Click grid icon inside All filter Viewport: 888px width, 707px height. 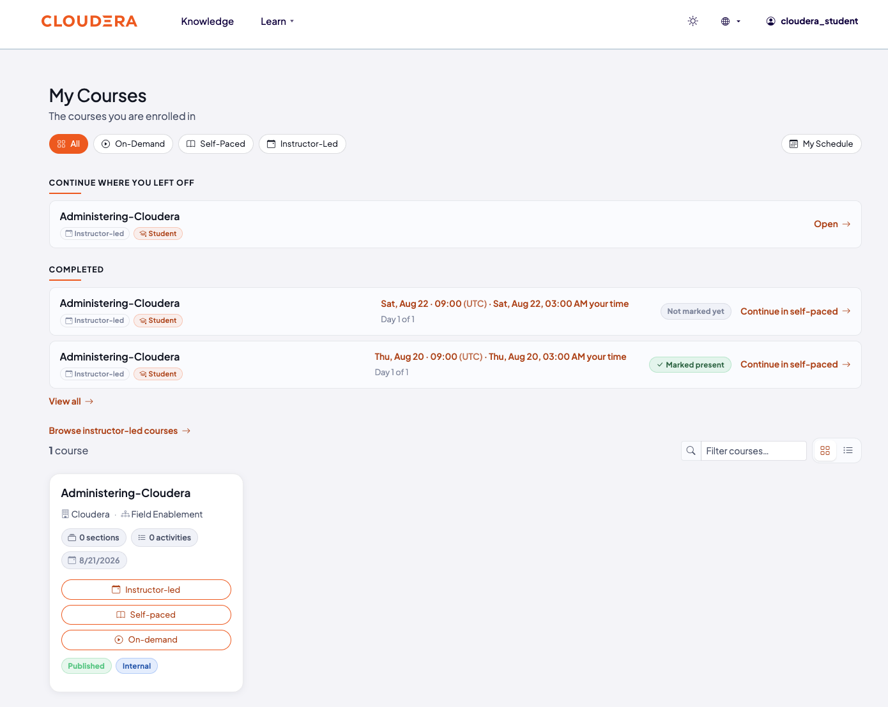tap(61, 144)
